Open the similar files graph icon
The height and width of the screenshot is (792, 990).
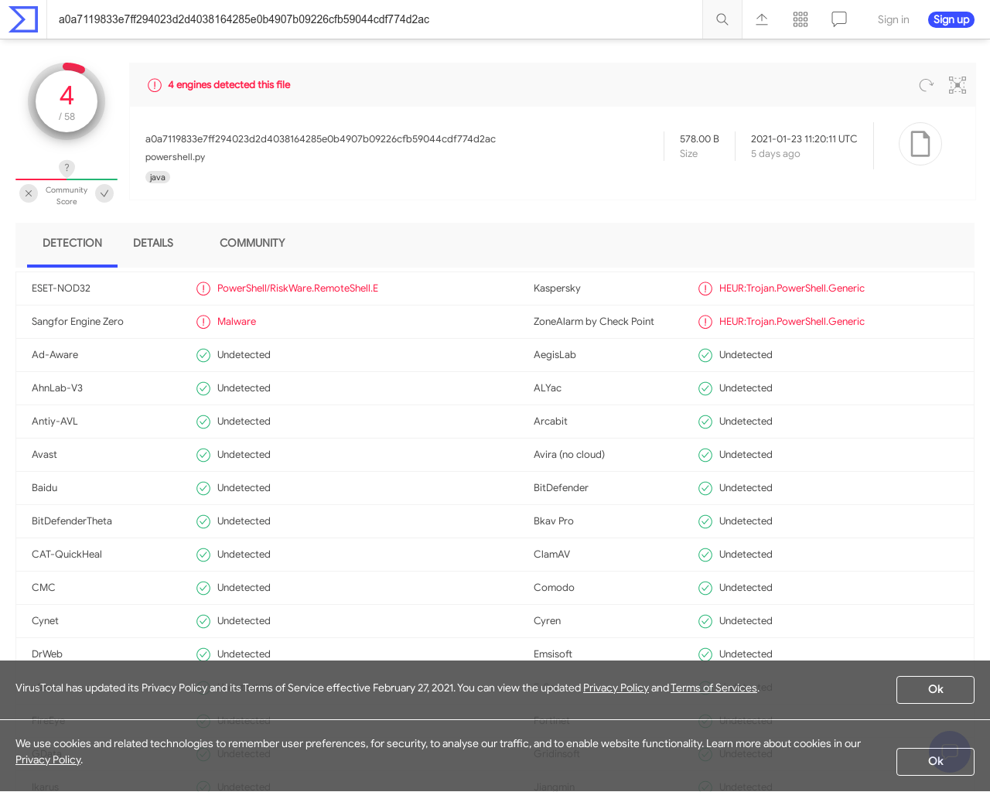click(x=958, y=85)
